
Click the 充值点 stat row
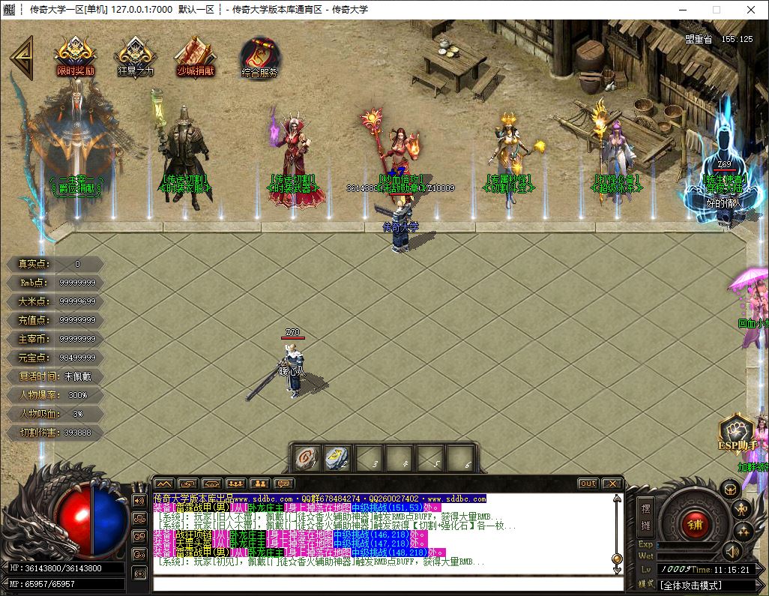click(55, 320)
